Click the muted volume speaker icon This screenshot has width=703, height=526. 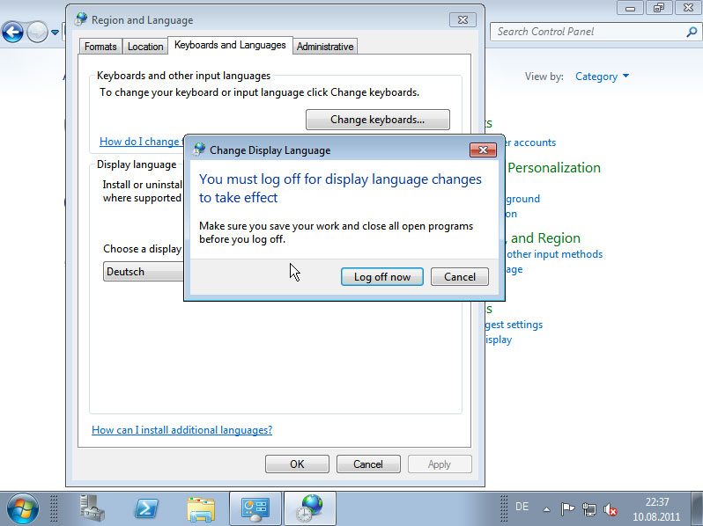[x=610, y=508]
